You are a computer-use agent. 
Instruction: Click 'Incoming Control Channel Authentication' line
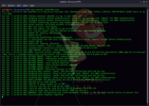(68, 20)
